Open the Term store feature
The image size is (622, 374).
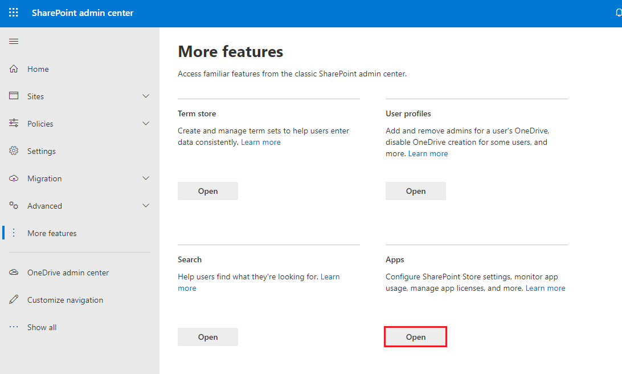[x=207, y=190]
